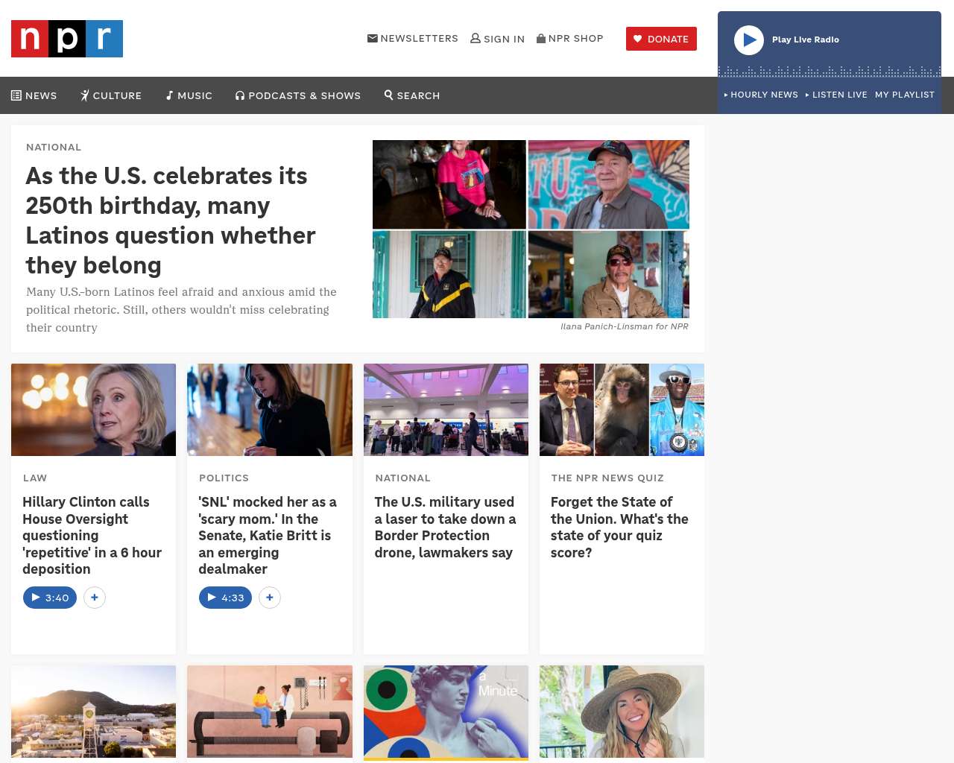
Task: Visit the NPR Shop
Action: (570, 39)
